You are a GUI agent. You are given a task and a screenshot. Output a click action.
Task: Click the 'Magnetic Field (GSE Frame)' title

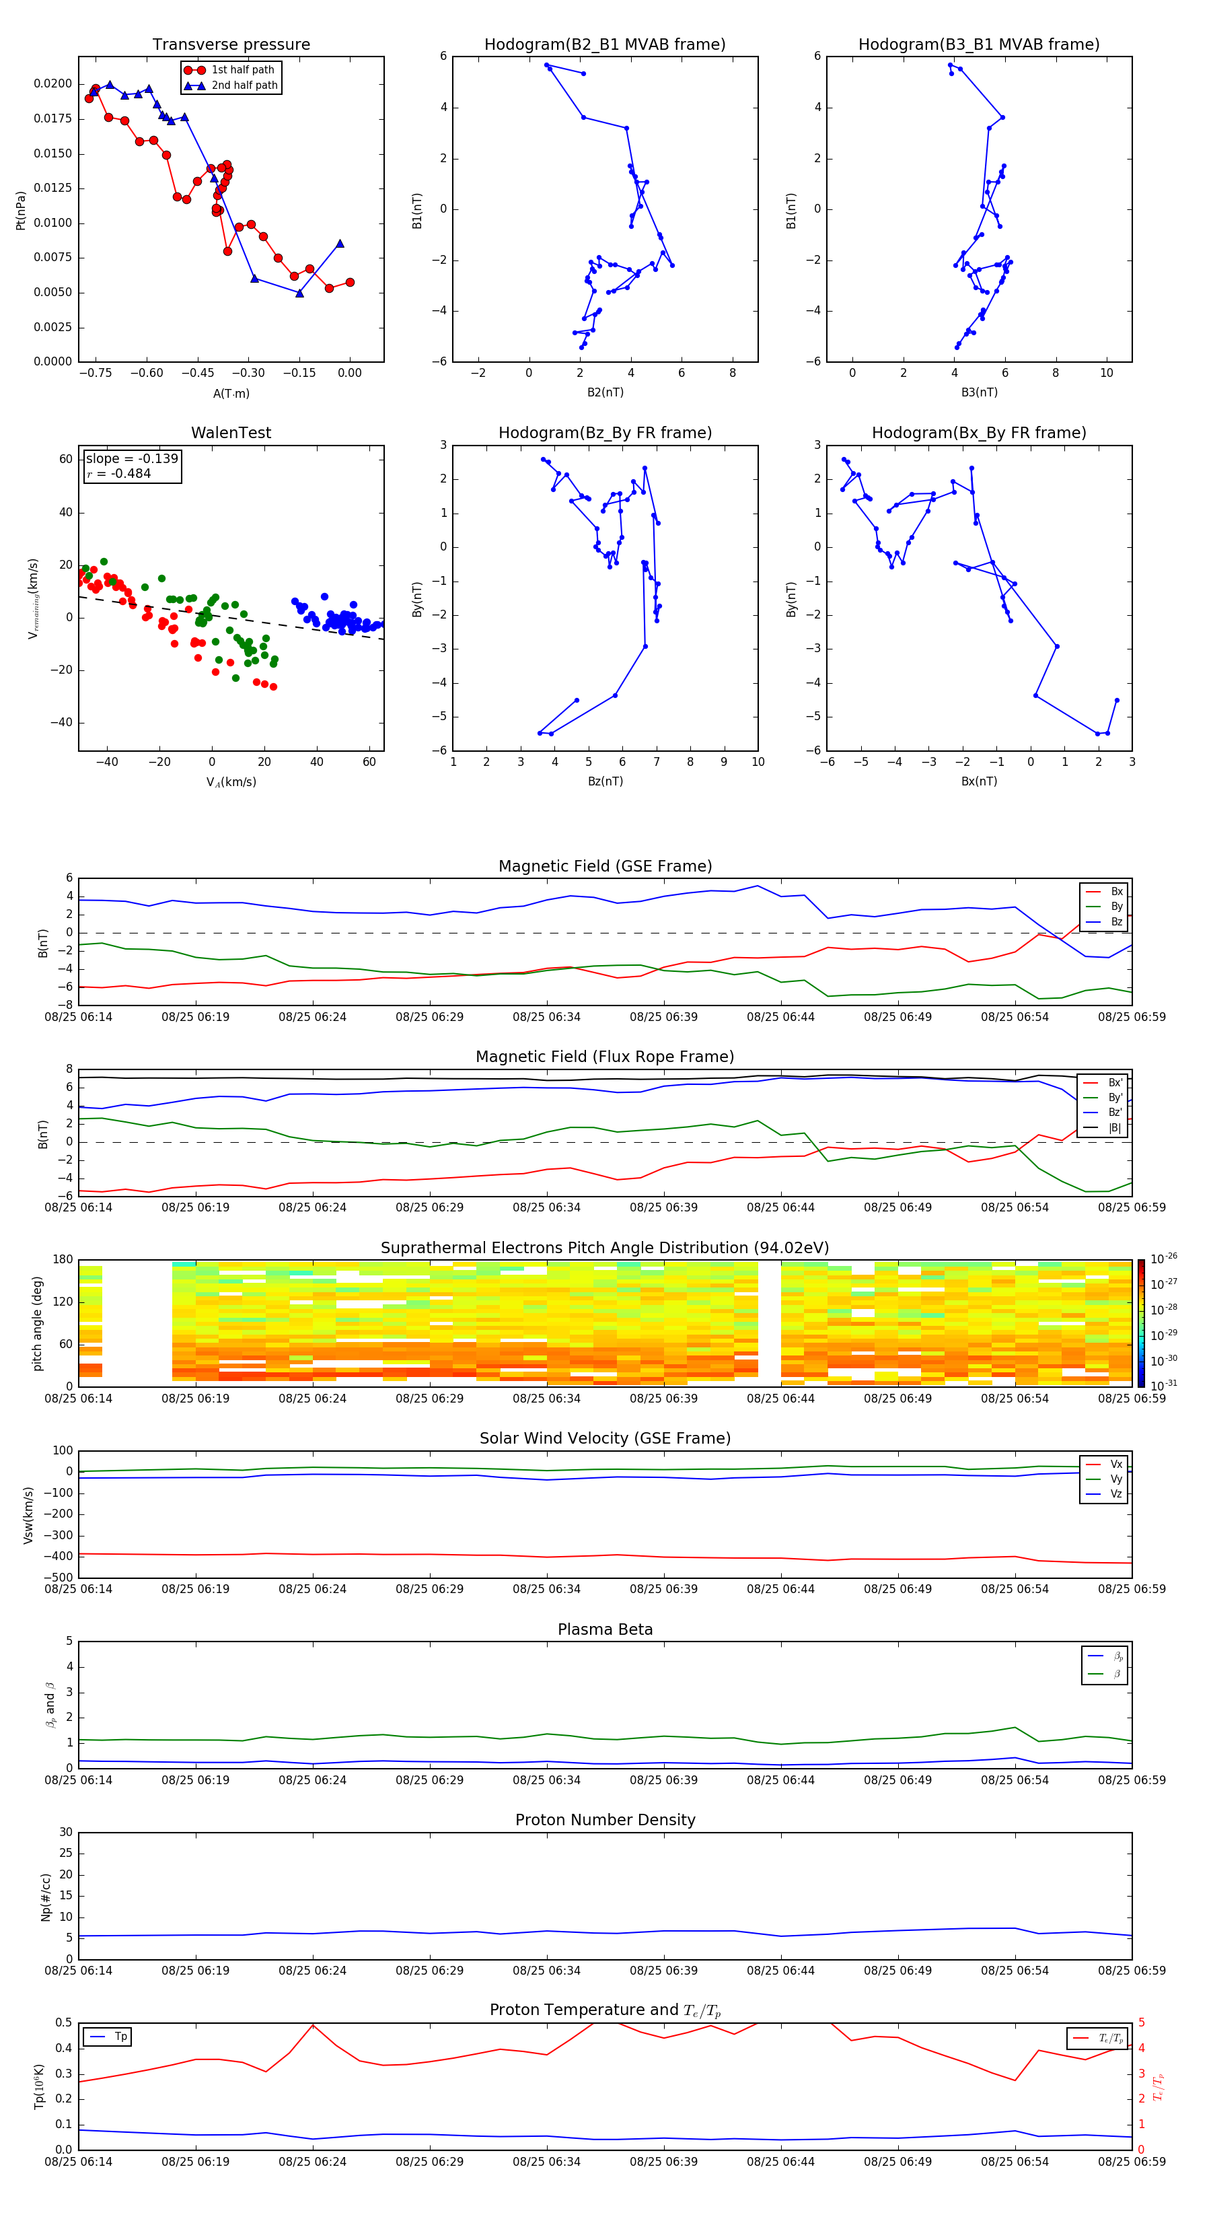[x=605, y=866]
